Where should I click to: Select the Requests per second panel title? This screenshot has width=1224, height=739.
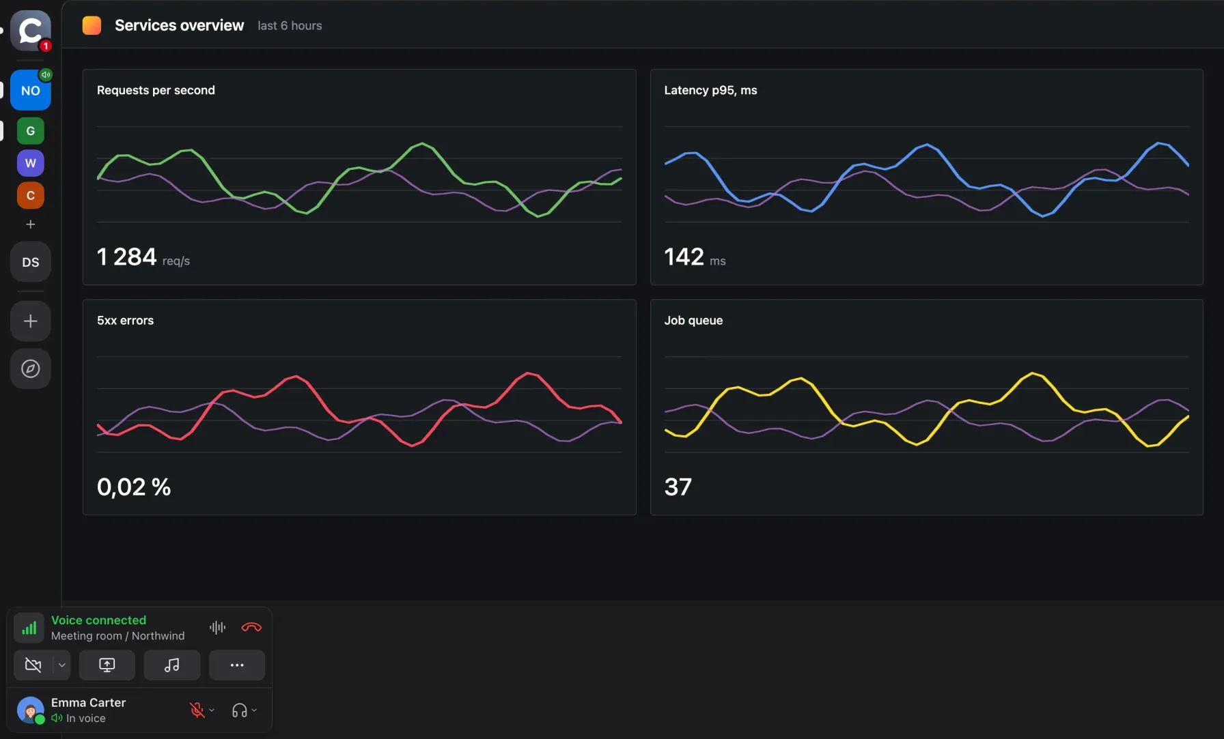(156, 90)
